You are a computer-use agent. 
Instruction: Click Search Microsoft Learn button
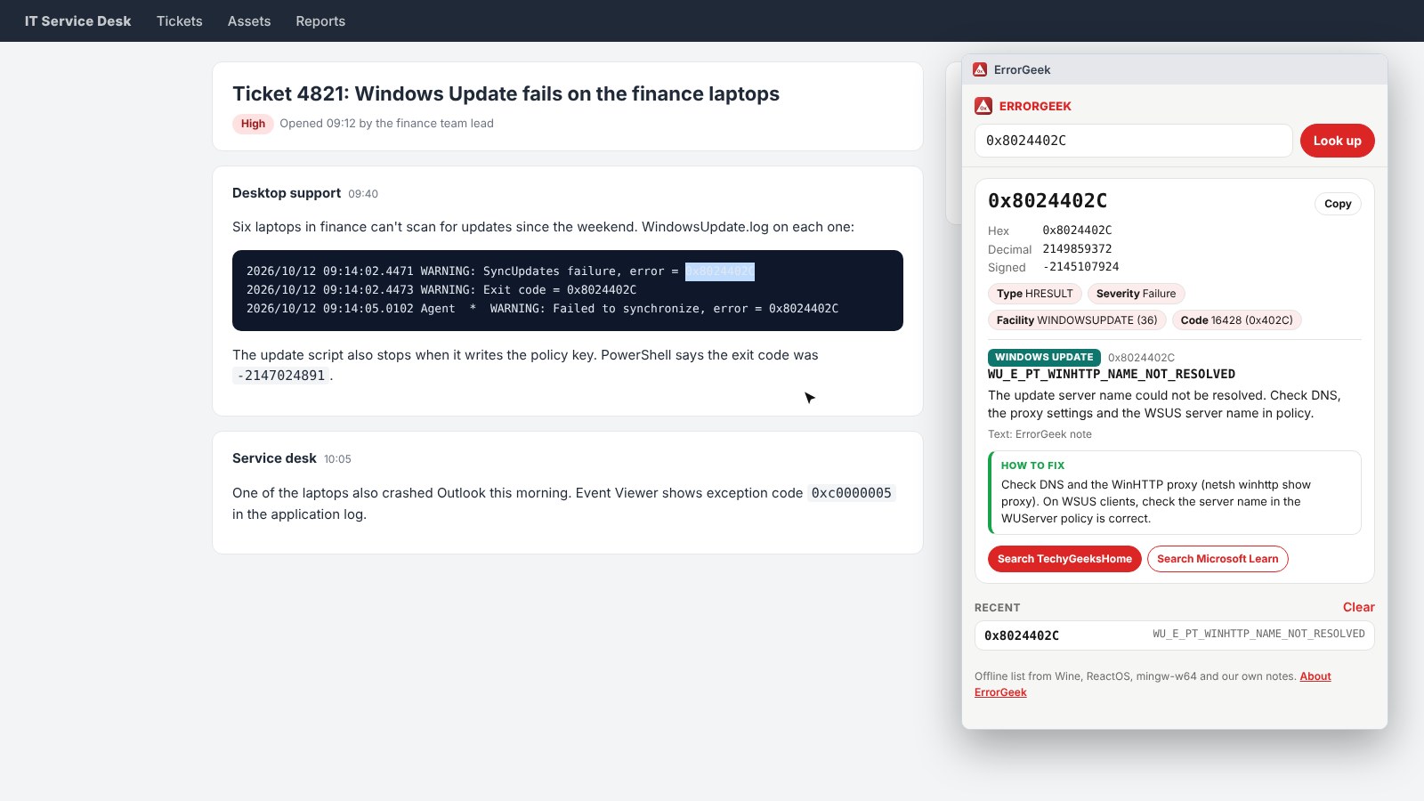pyautogui.click(x=1218, y=559)
